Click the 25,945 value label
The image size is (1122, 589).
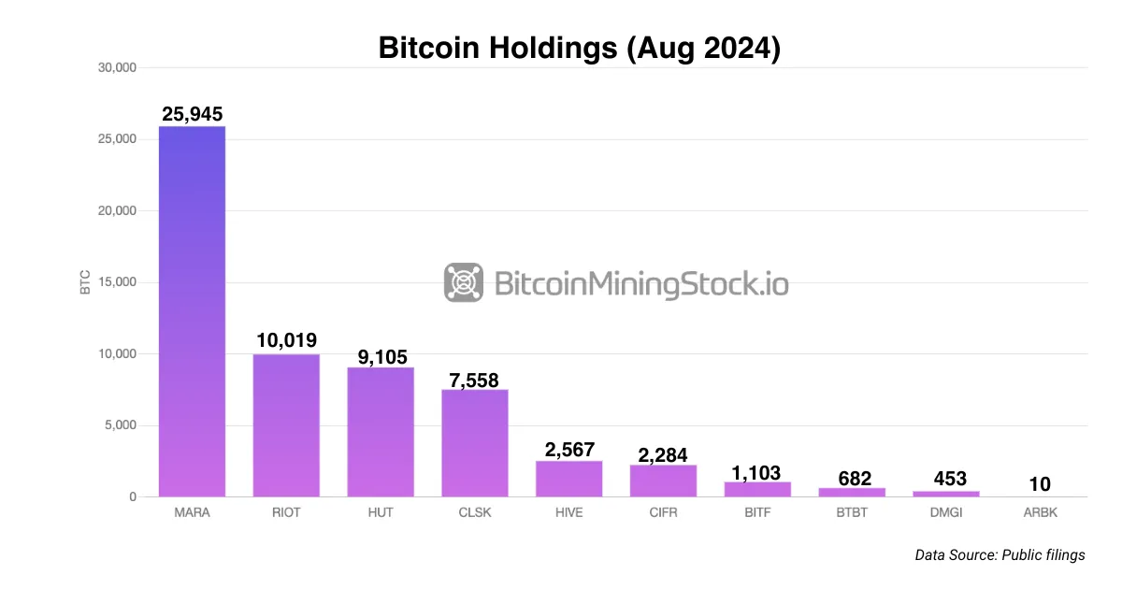[x=192, y=114]
